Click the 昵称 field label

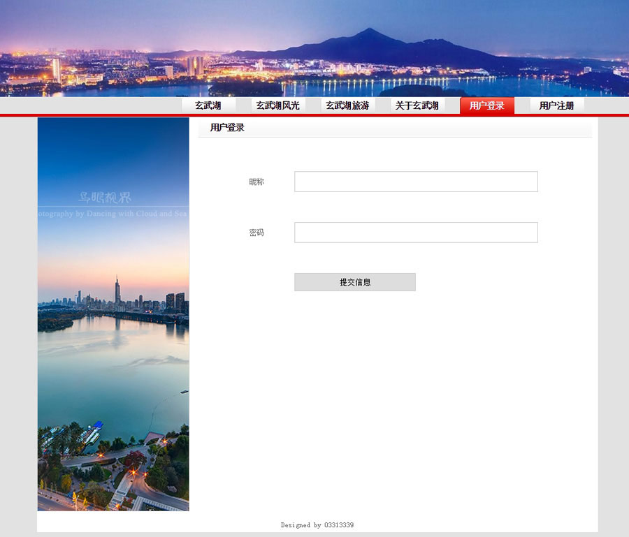[256, 182]
